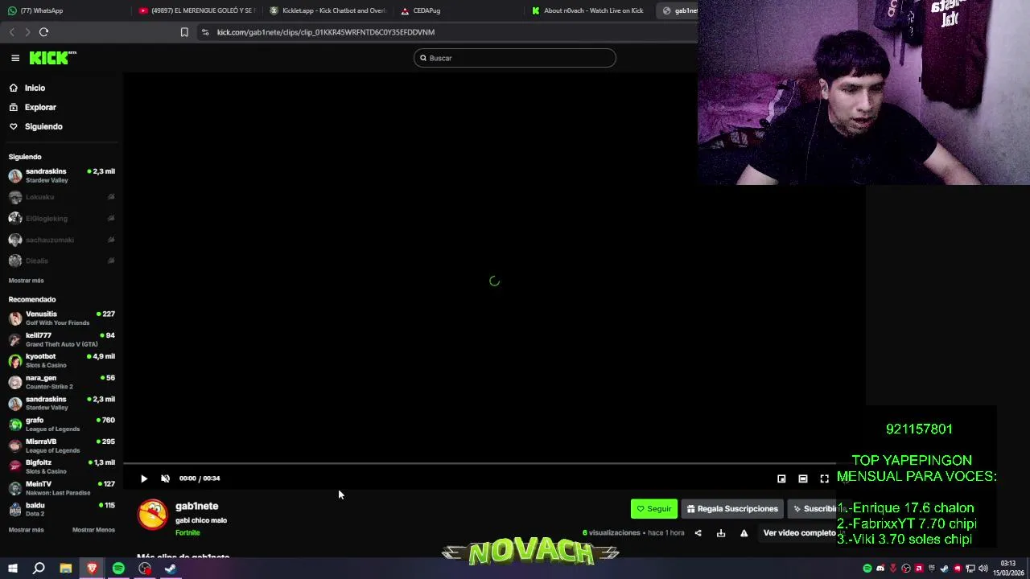Open sandraskins channel under Siguiendo
Screen dimensions: 1030x579
61,175
